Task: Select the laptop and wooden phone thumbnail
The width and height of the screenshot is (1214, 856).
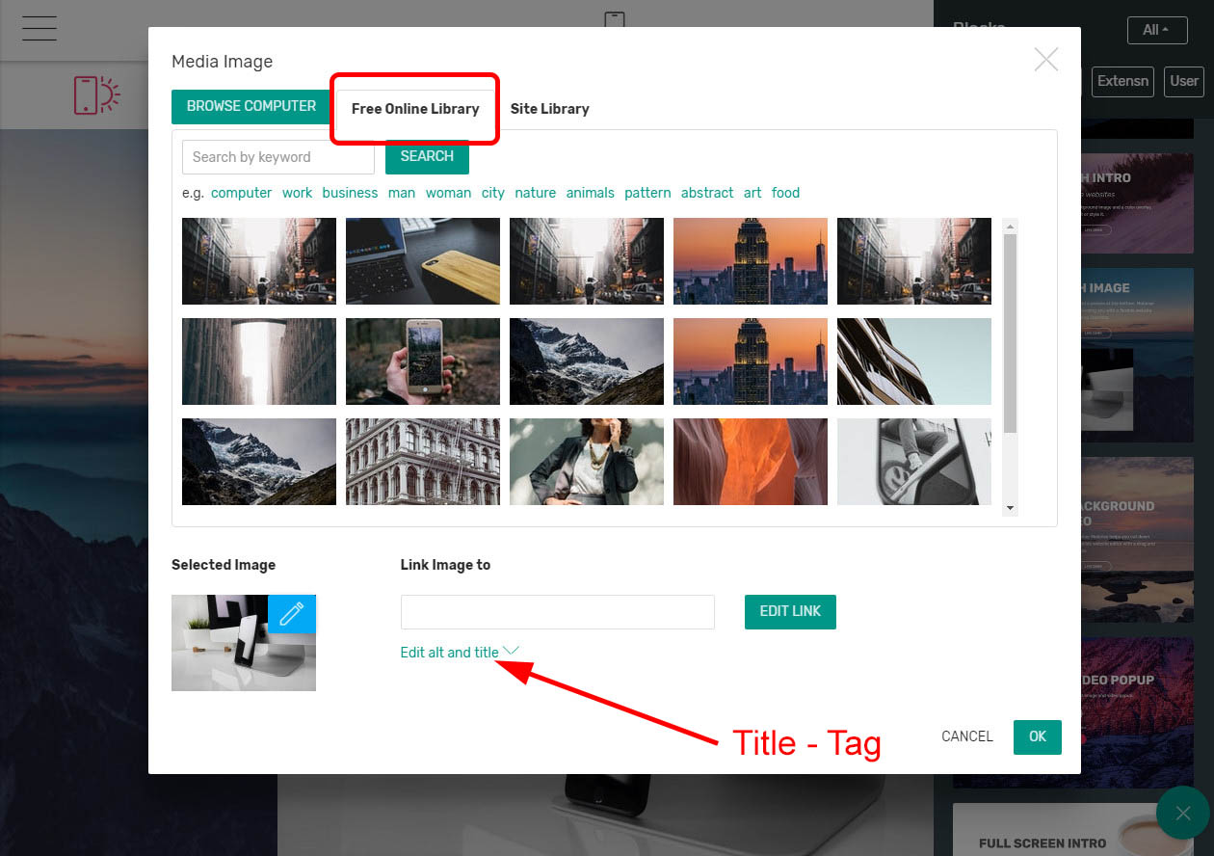Action: tap(423, 261)
